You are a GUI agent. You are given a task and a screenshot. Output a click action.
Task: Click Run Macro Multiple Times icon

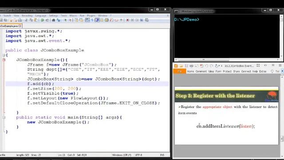click(x=142, y=20)
